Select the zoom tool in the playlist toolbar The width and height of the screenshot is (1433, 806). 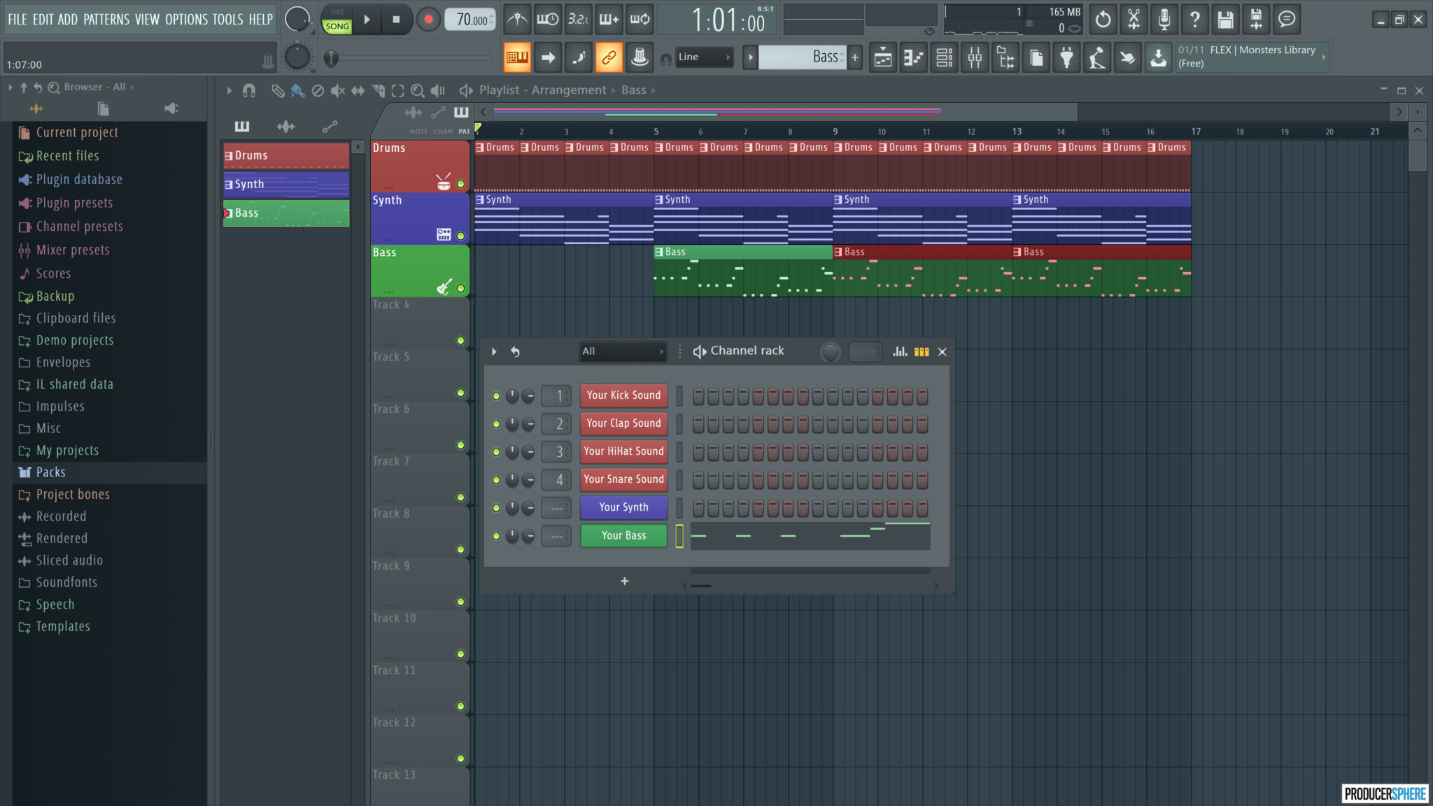[x=418, y=90]
